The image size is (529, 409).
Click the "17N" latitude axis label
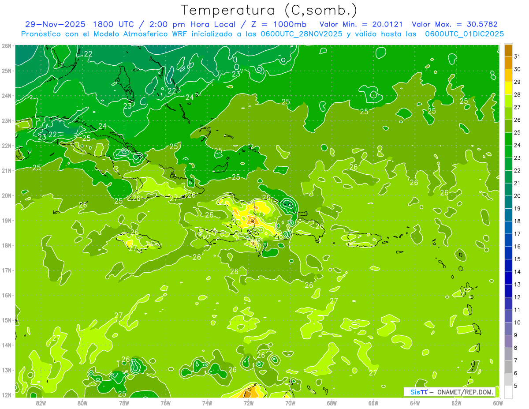click(6, 270)
